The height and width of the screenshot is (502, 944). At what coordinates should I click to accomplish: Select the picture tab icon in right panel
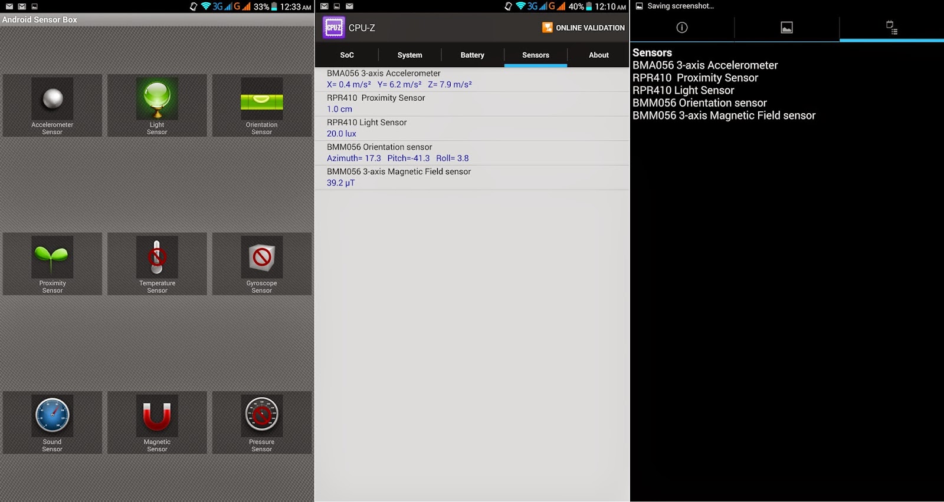click(786, 27)
